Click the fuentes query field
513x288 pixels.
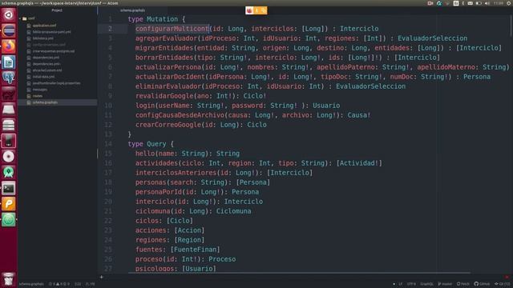pyautogui.click(x=149, y=250)
